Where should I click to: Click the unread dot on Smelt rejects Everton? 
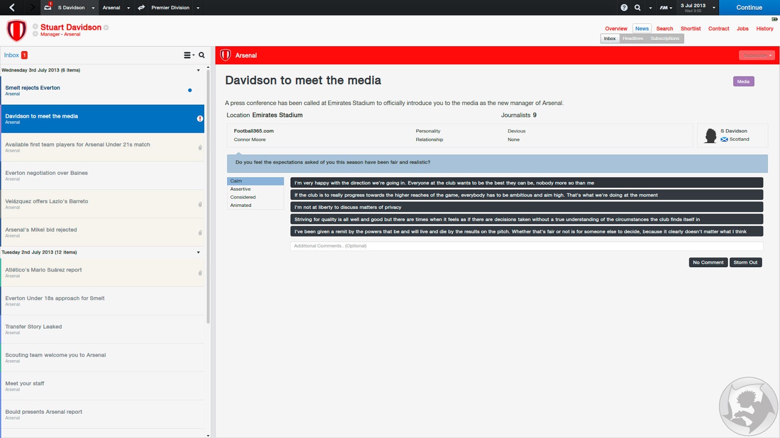[190, 90]
